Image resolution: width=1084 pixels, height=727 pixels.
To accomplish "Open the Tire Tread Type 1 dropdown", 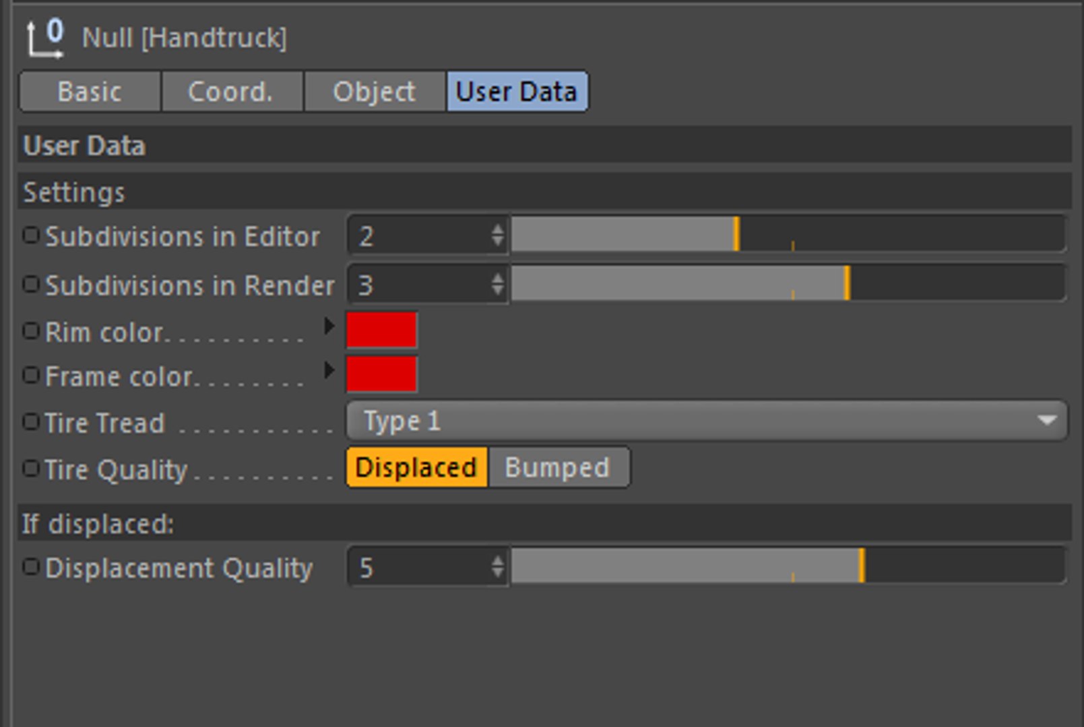I will point(707,421).
